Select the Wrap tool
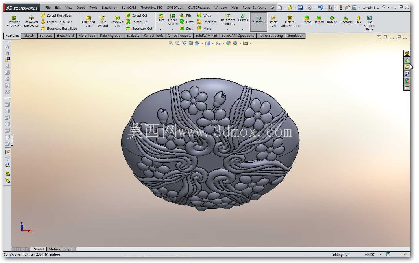The width and height of the screenshot is (419, 263). pyautogui.click(x=204, y=15)
